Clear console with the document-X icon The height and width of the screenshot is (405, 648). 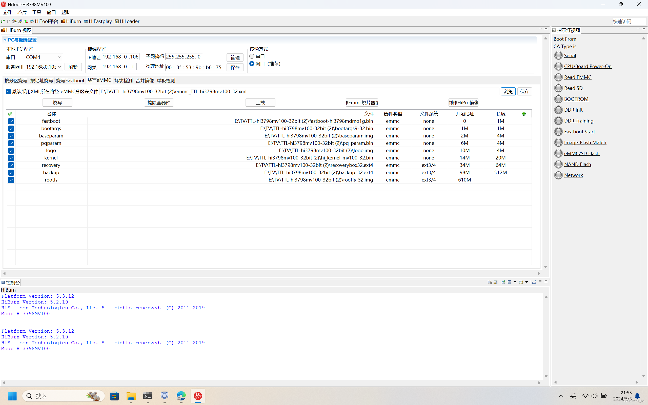point(489,282)
